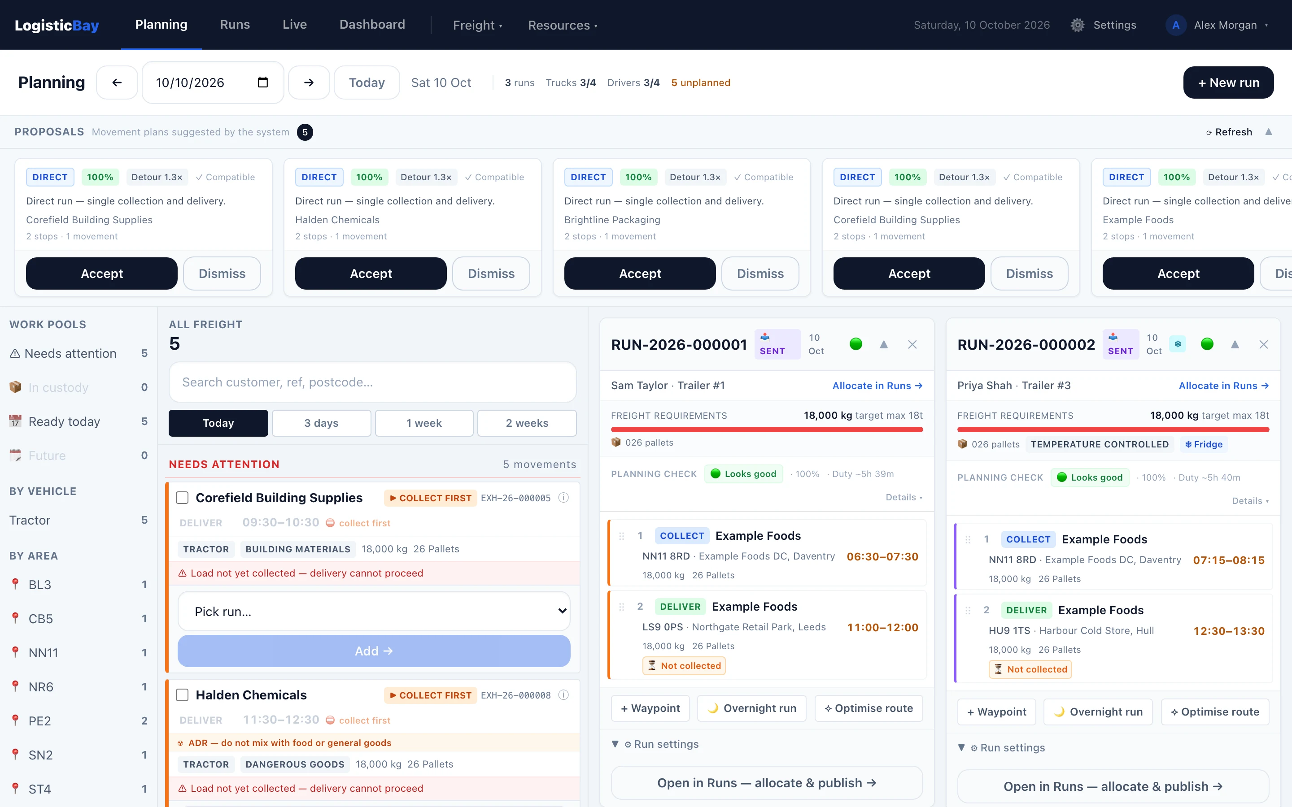Open info icon for Corefield EXH-26-000005

[x=563, y=498]
